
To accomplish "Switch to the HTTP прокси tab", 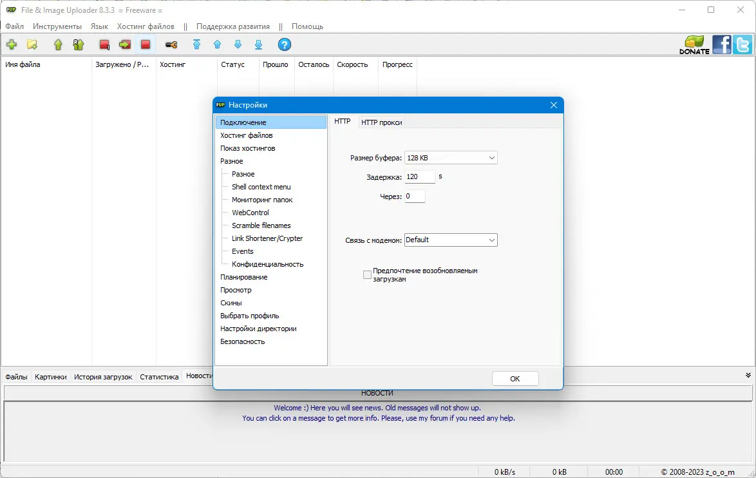I will click(x=381, y=122).
